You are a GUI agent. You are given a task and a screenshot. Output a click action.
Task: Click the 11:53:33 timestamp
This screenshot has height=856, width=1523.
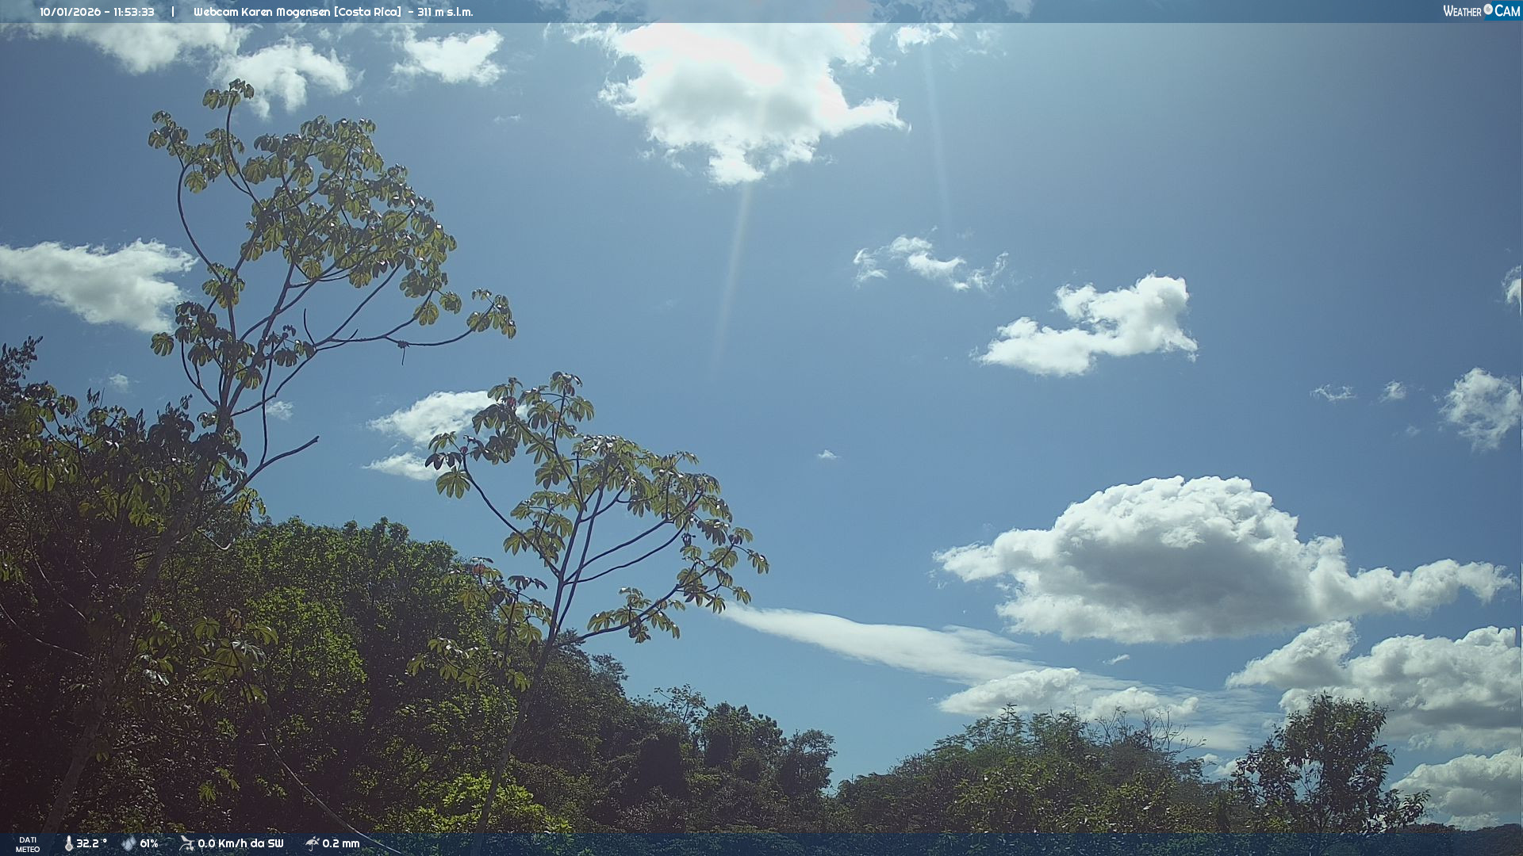pyautogui.click(x=133, y=12)
